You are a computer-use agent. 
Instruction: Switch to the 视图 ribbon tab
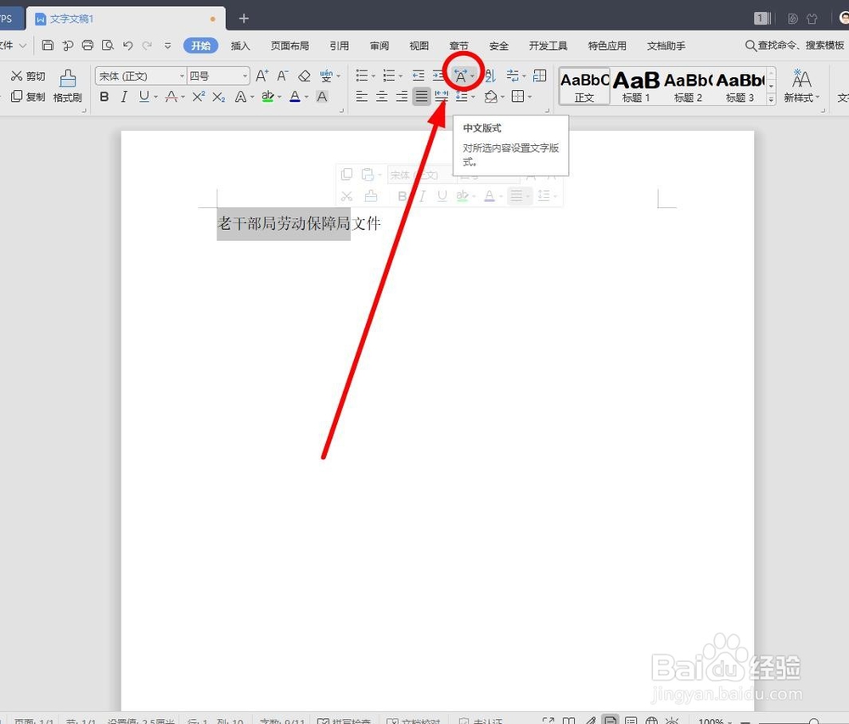tap(419, 46)
